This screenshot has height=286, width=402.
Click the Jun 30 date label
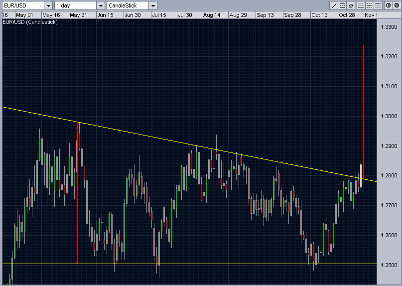click(133, 15)
